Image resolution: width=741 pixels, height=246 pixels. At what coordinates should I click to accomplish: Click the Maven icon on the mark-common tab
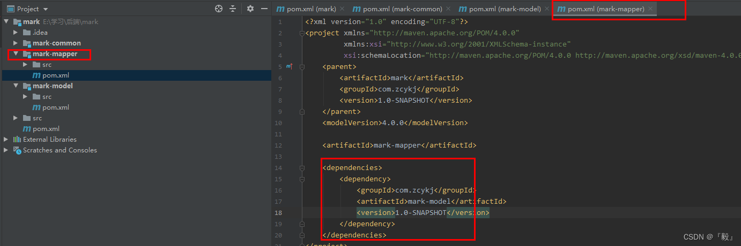point(357,9)
